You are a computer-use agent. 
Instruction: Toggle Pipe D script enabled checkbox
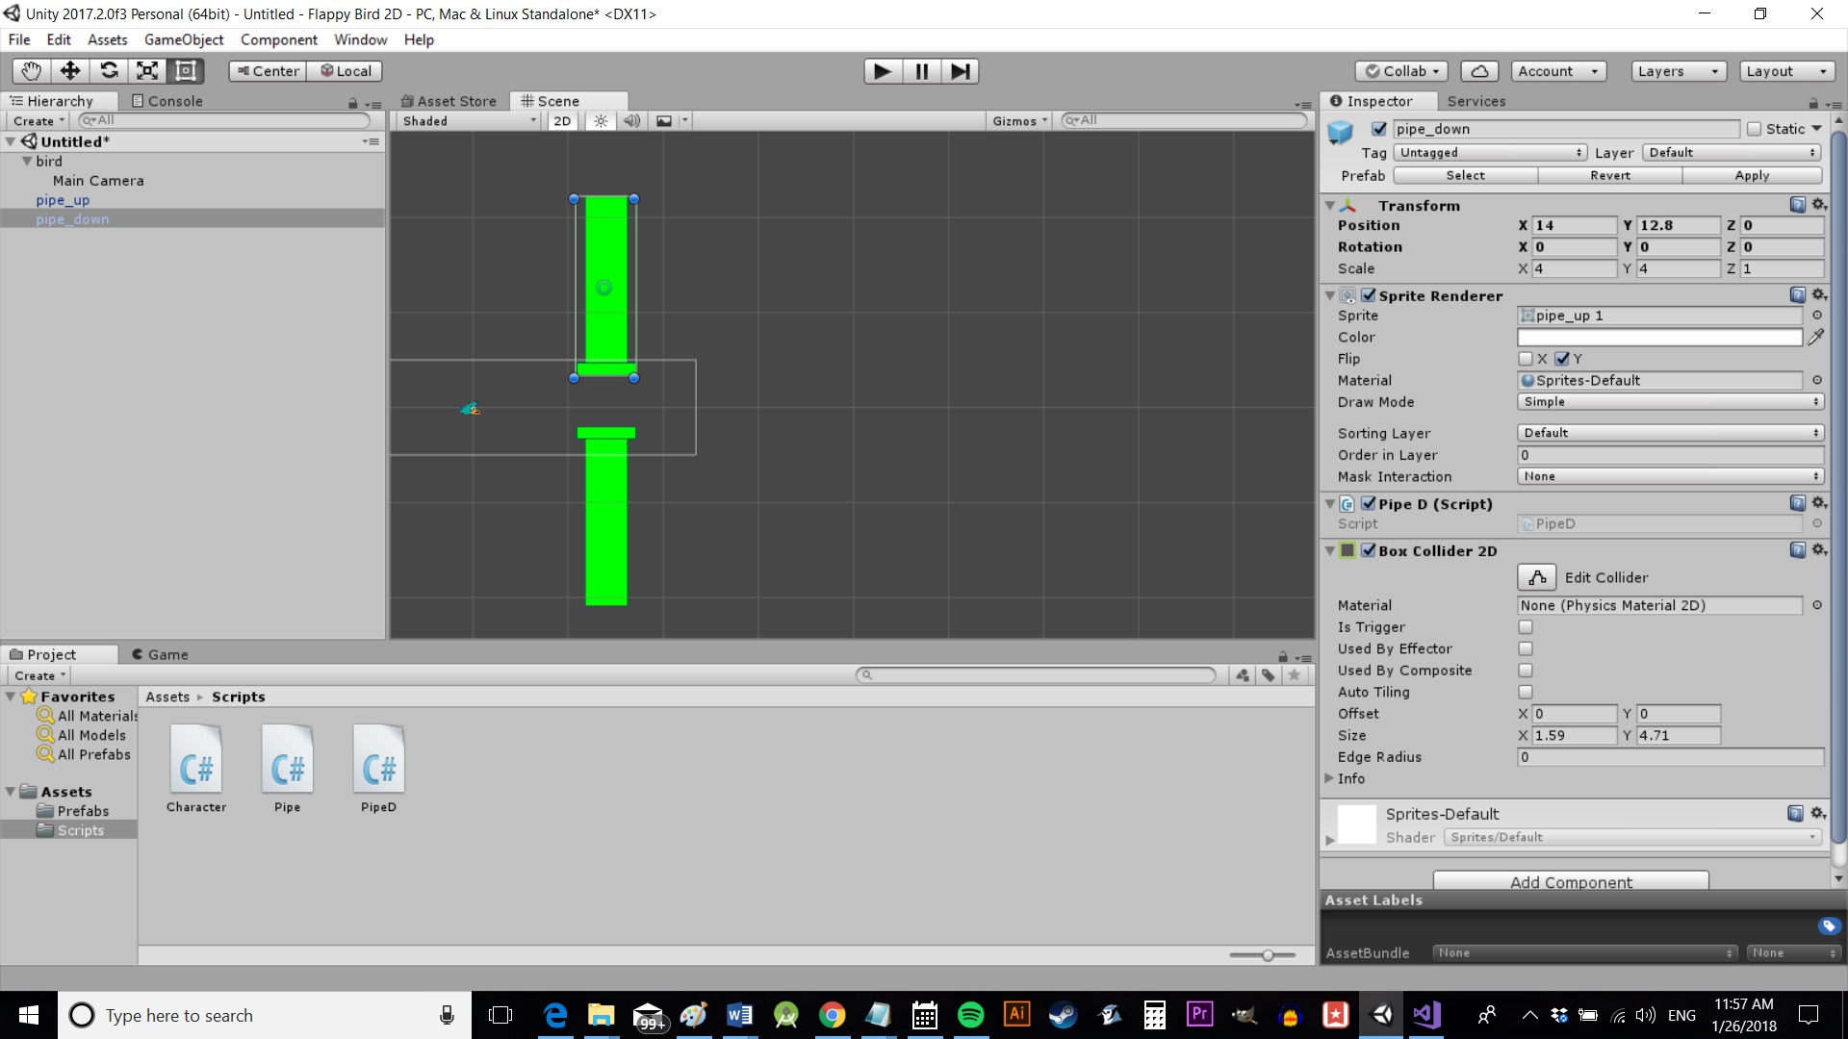point(1369,503)
